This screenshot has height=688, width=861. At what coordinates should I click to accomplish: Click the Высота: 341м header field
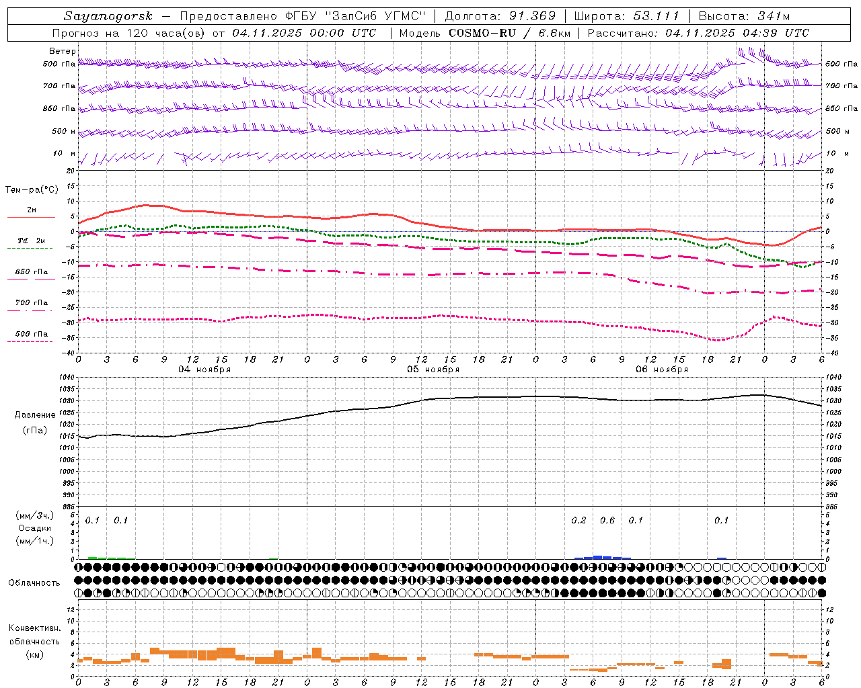coord(744,16)
